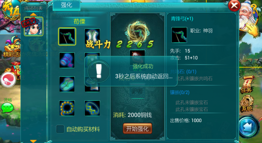Open the 充值 recharge icon
The height and width of the screenshot is (143, 262).
[x=10, y=10]
